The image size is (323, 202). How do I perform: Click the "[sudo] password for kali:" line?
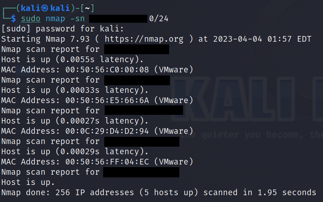[63, 29]
